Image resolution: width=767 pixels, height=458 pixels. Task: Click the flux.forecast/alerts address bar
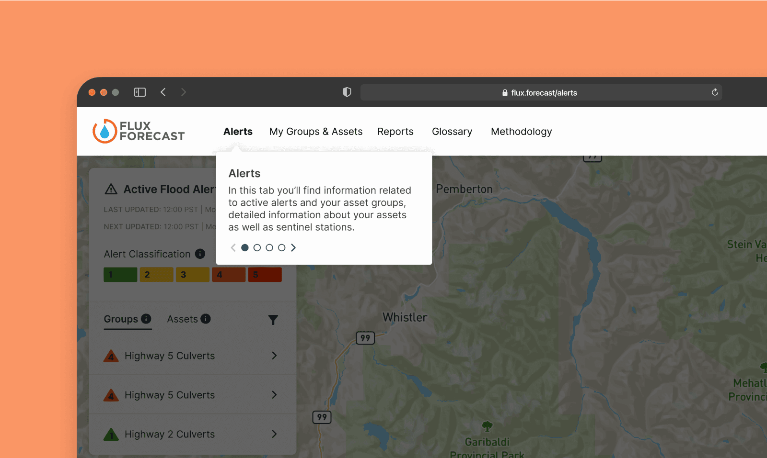[x=541, y=92]
